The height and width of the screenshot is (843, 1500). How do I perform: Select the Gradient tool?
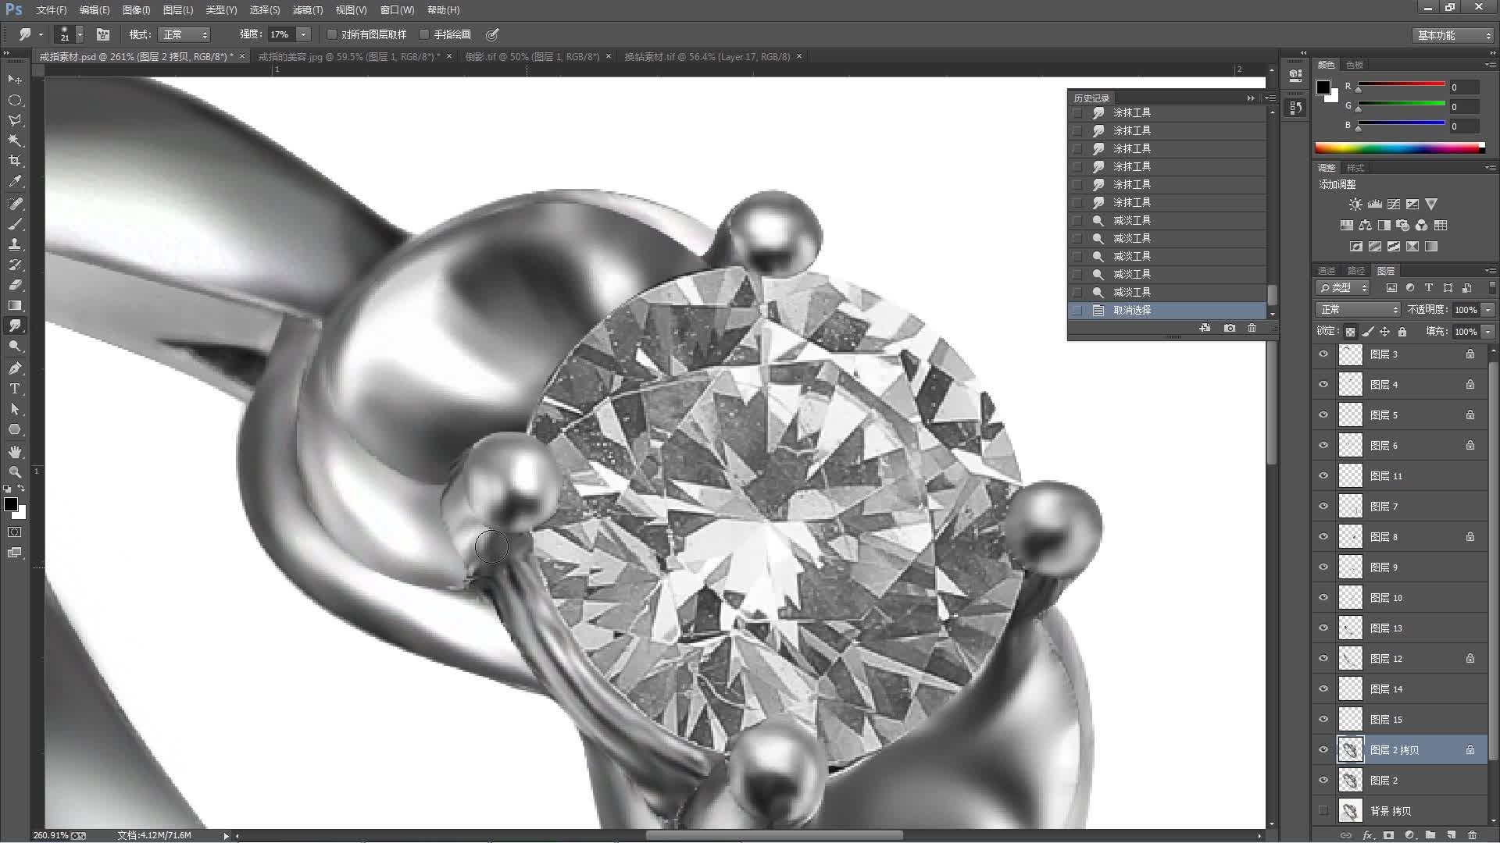tap(15, 305)
